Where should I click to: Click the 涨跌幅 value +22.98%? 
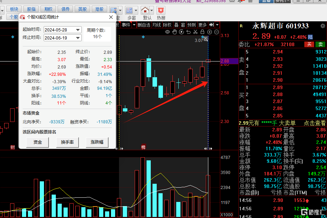(x=57, y=74)
